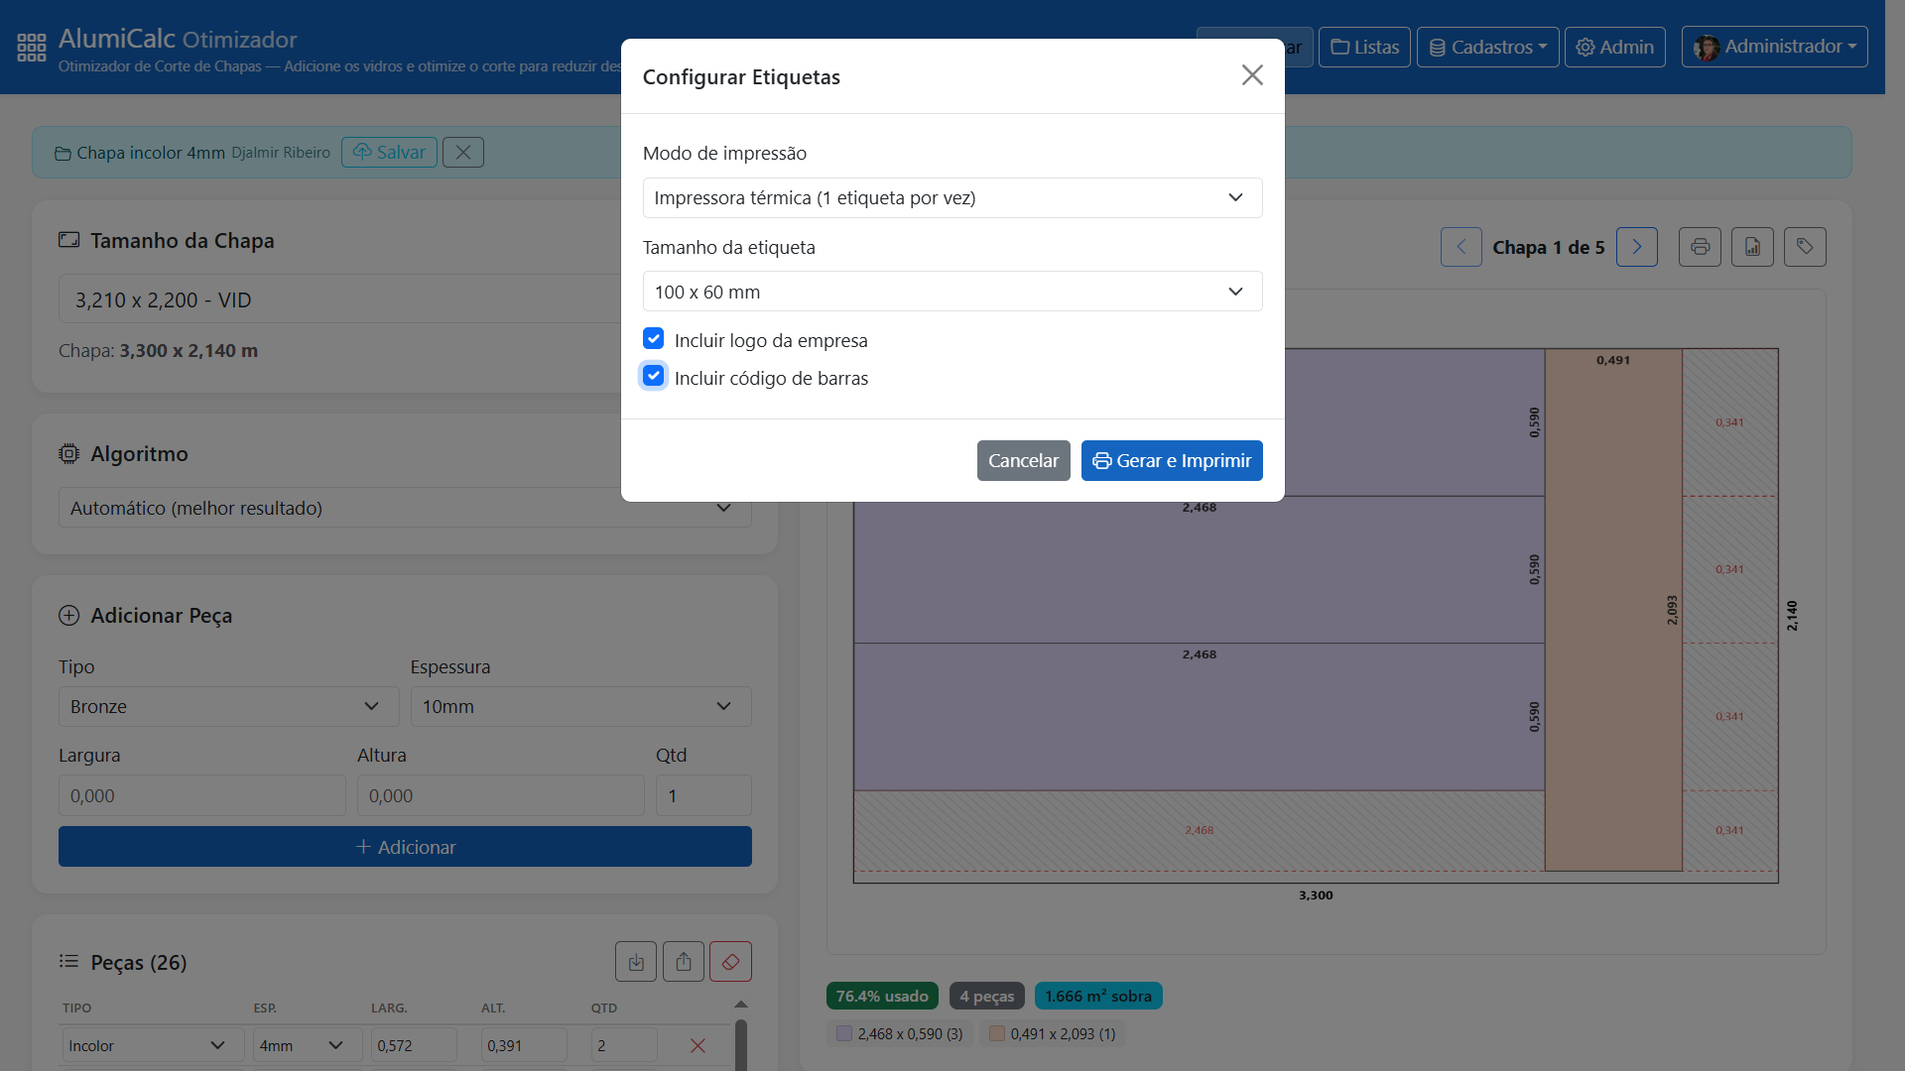
Task: Click the pieces list scroll-up arrow
Action: 741,1005
